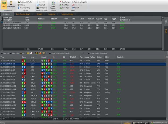Select the $0,03/$0,06 NL Holdem row
This screenshot has width=168, height=124.
[x=82, y=28]
